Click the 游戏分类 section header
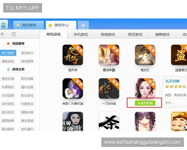187x150 pixels. (x=18, y=69)
